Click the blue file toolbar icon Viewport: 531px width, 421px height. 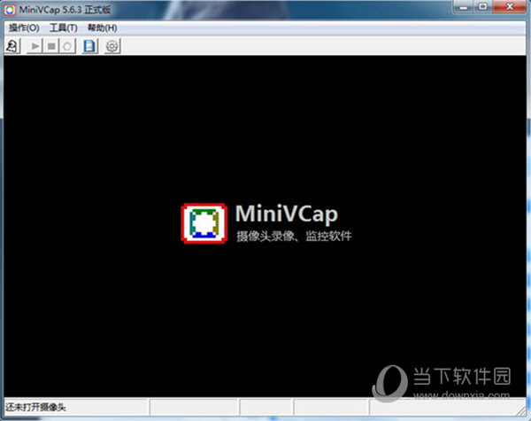point(89,46)
